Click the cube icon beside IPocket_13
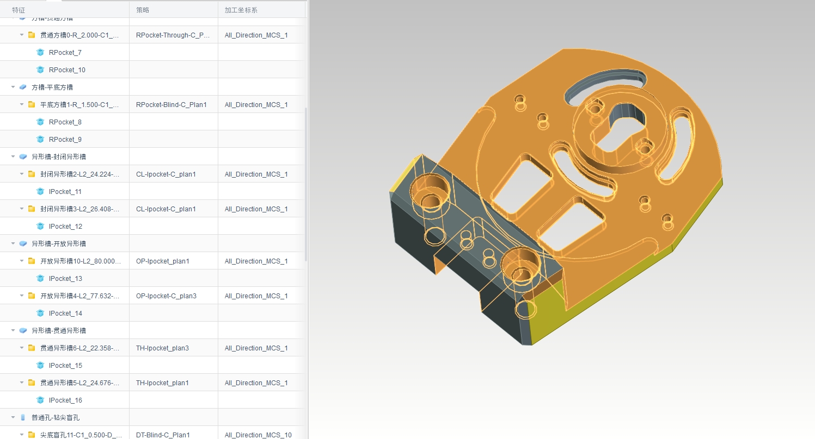 coord(40,278)
